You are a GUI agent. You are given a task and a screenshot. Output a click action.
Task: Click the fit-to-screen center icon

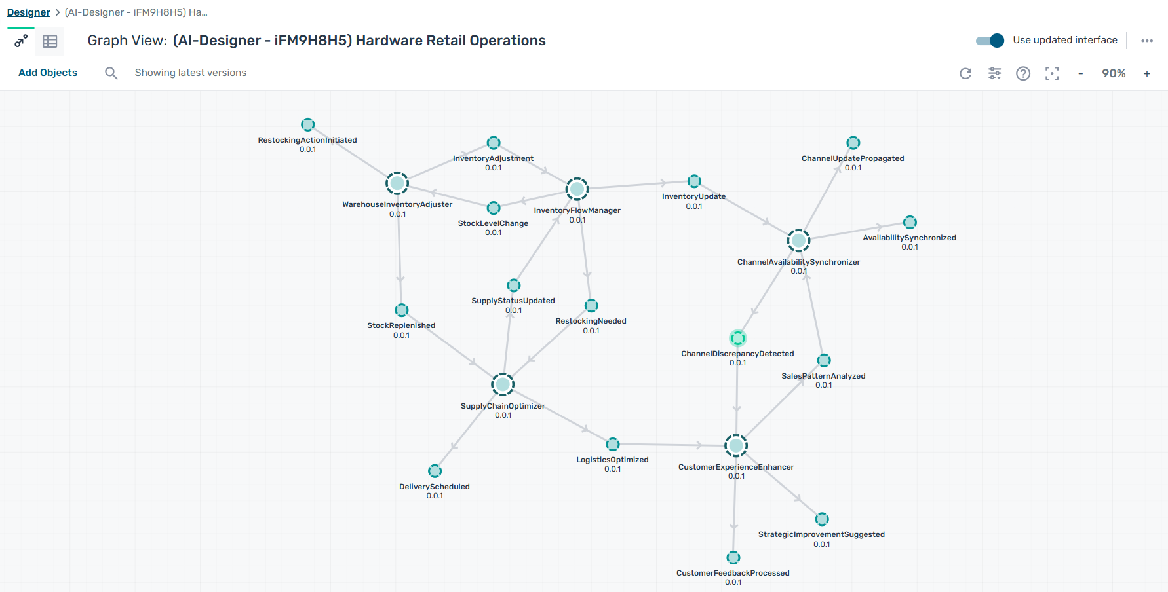pos(1052,73)
